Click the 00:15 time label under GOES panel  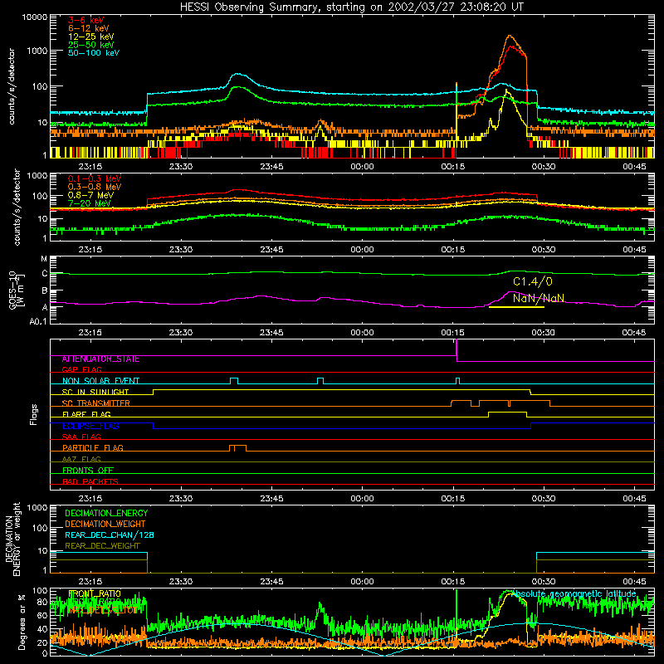pyautogui.click(x=452, y=333)
